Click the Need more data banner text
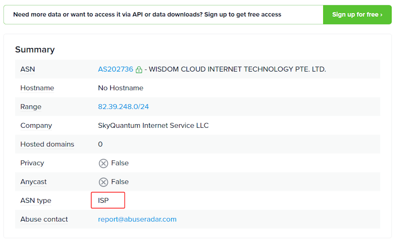 147,14
